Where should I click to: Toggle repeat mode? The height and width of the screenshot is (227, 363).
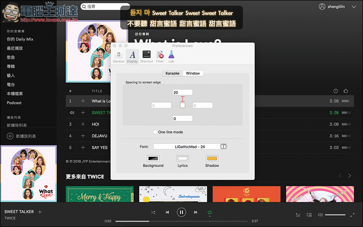[210, 212]
